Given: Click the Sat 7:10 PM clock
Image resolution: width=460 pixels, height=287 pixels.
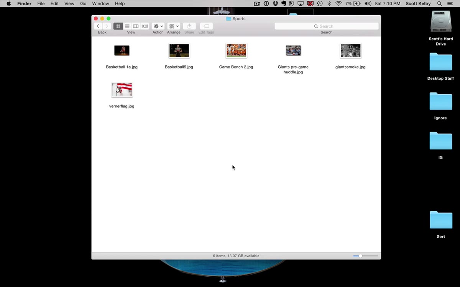Looking at the screenshot, I should click(388, 3).
